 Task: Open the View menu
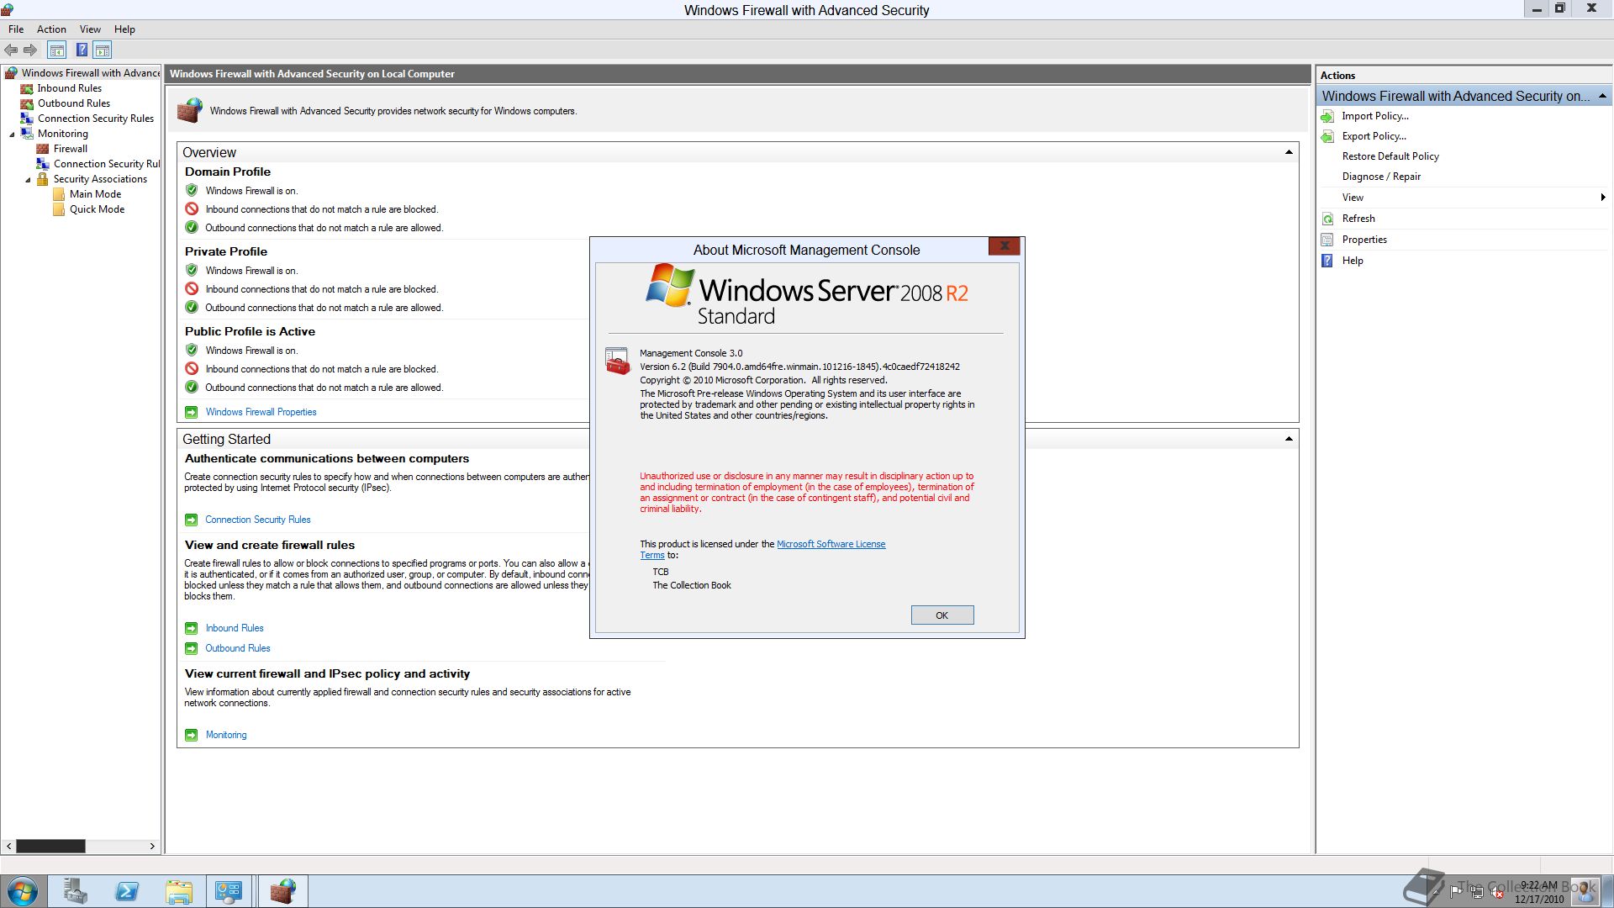[x=90, y=29]
